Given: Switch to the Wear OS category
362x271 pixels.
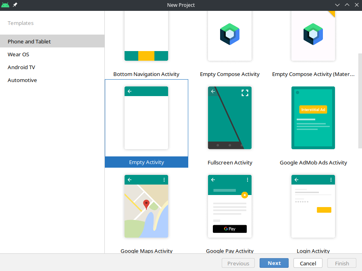Looking at the screenshot, I should (x=19, y=54).
